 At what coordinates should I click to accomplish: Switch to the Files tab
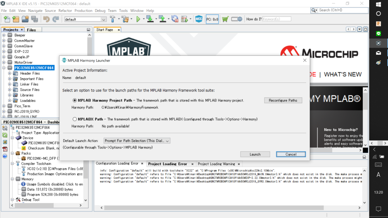(31, 30)
